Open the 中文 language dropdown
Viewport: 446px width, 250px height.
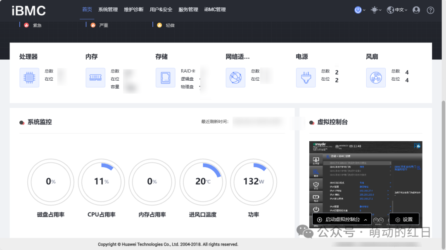coord(397,10)
